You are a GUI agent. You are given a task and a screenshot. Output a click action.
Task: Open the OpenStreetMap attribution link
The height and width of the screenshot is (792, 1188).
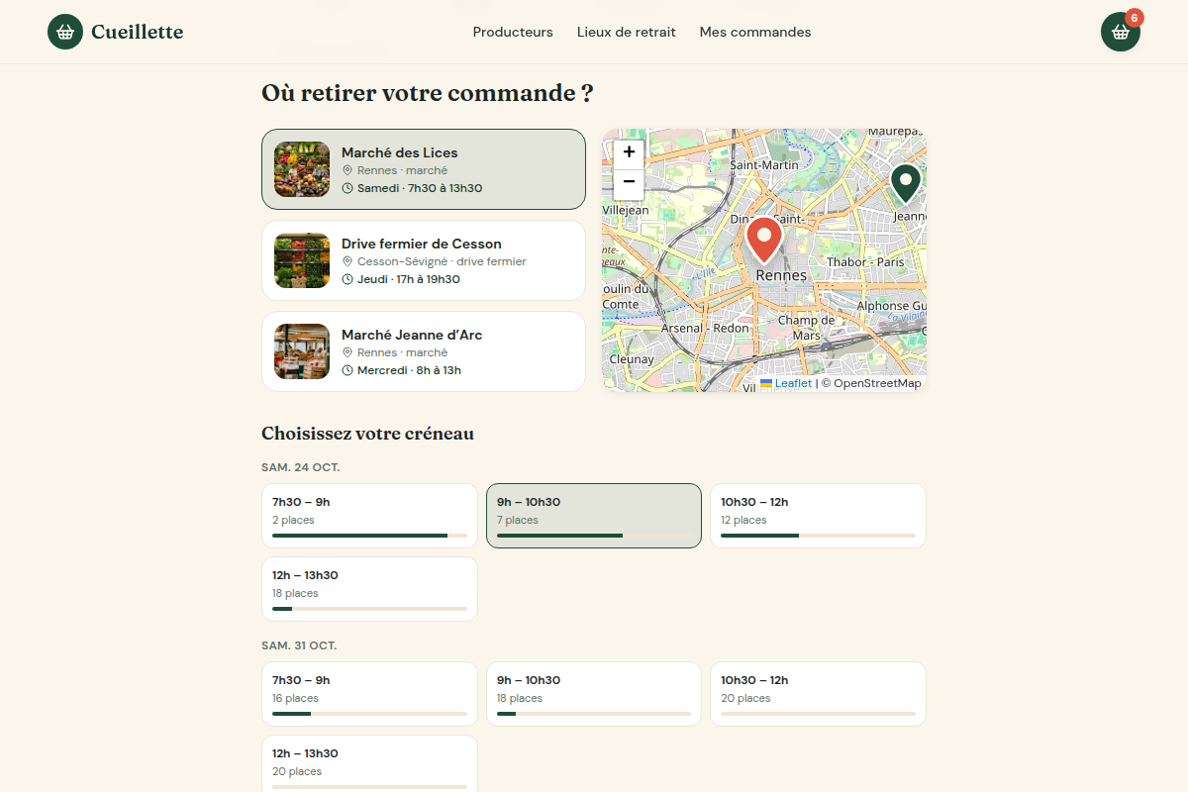tap(877, 383)
